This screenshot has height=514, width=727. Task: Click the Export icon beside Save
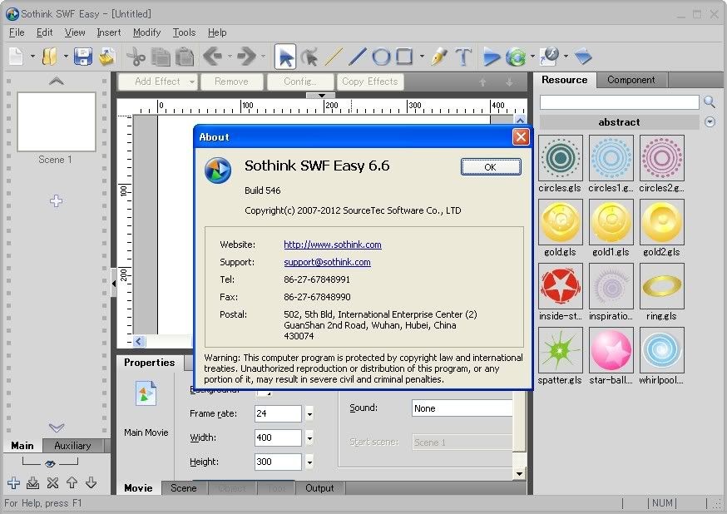click(107, 57)
